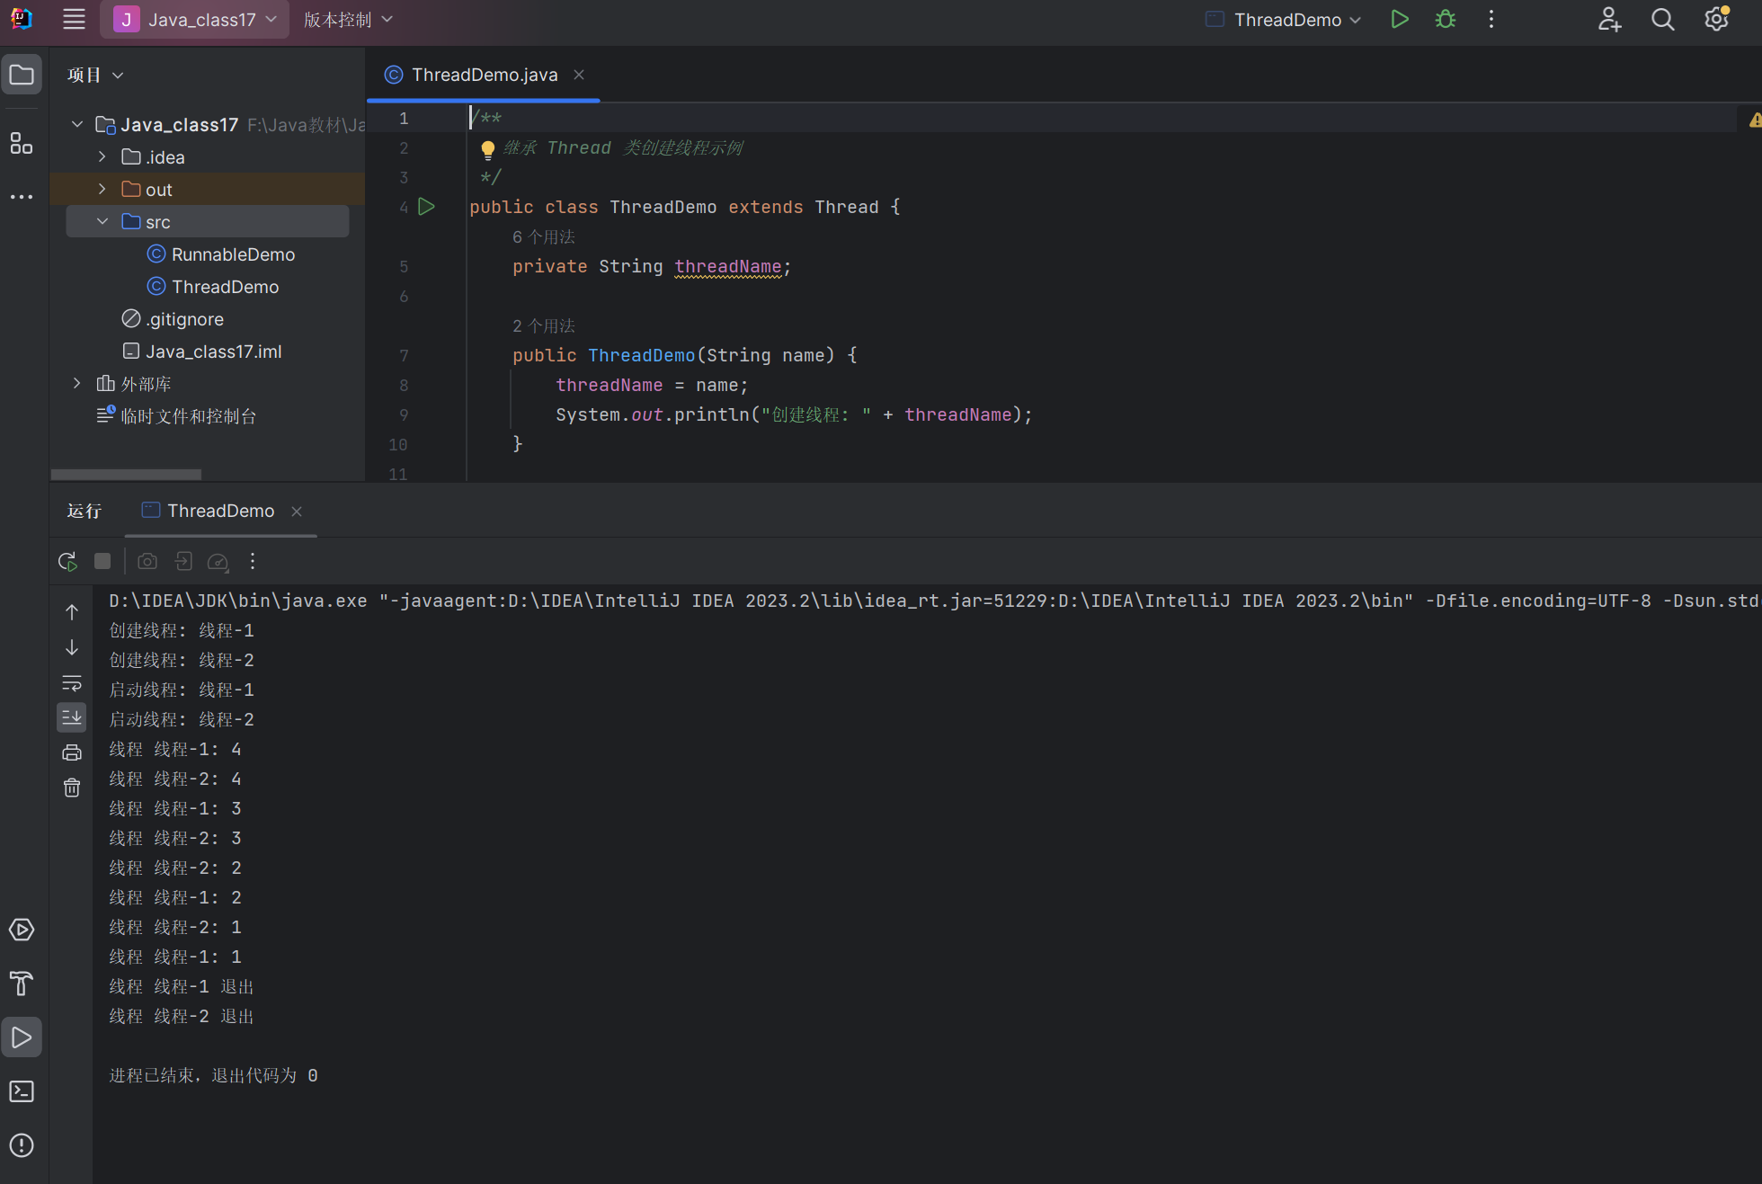Click the 6 个用法 usages hint
The height and width of the screenshot is (1184, 1762).
(x=543, y=237)
